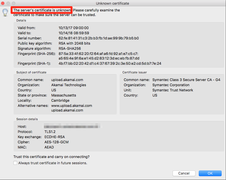
Task: Click the Unknown certificate title bar
Action: coord(113,3)
